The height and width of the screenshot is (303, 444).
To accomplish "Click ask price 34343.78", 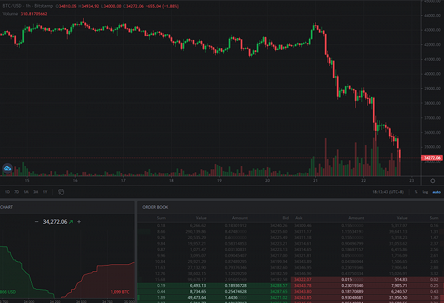I will (303, 286).
